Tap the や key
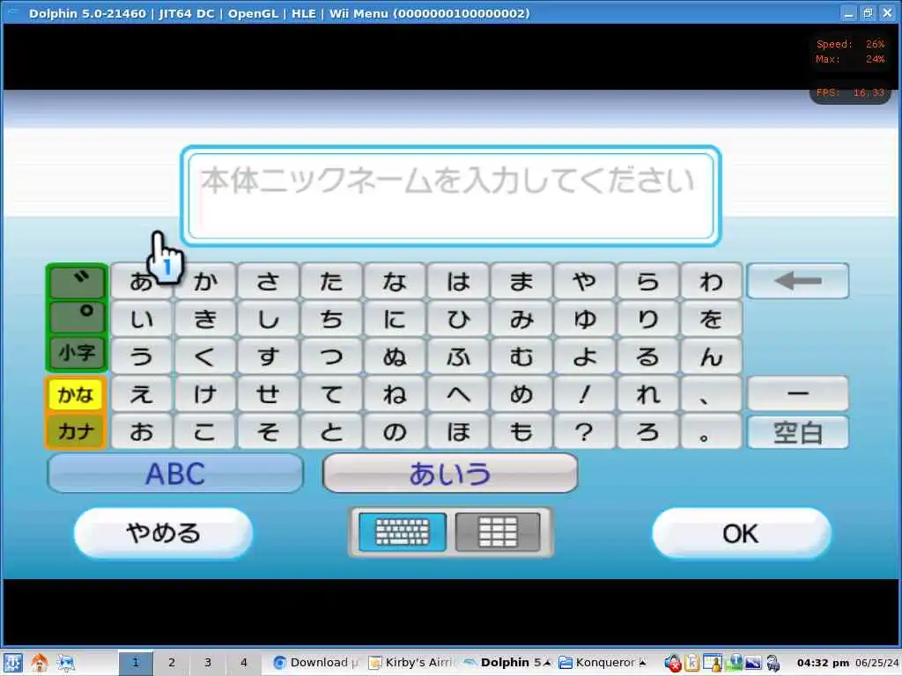 pos(585,281)
